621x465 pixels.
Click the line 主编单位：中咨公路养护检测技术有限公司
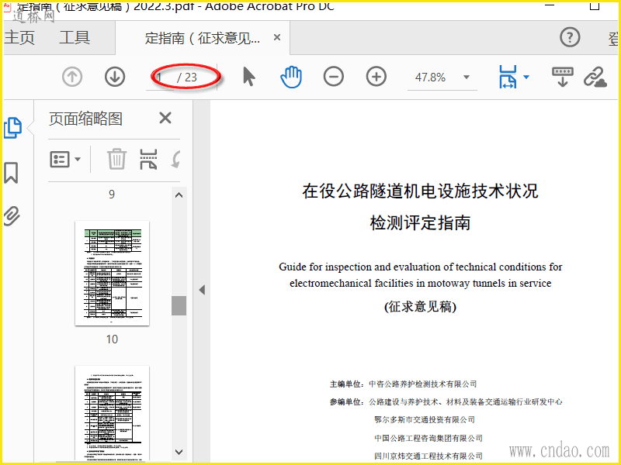coord(403,384)
